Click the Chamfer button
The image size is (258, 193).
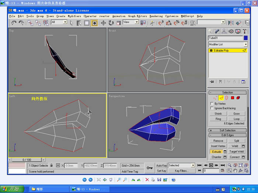point(216,157)
